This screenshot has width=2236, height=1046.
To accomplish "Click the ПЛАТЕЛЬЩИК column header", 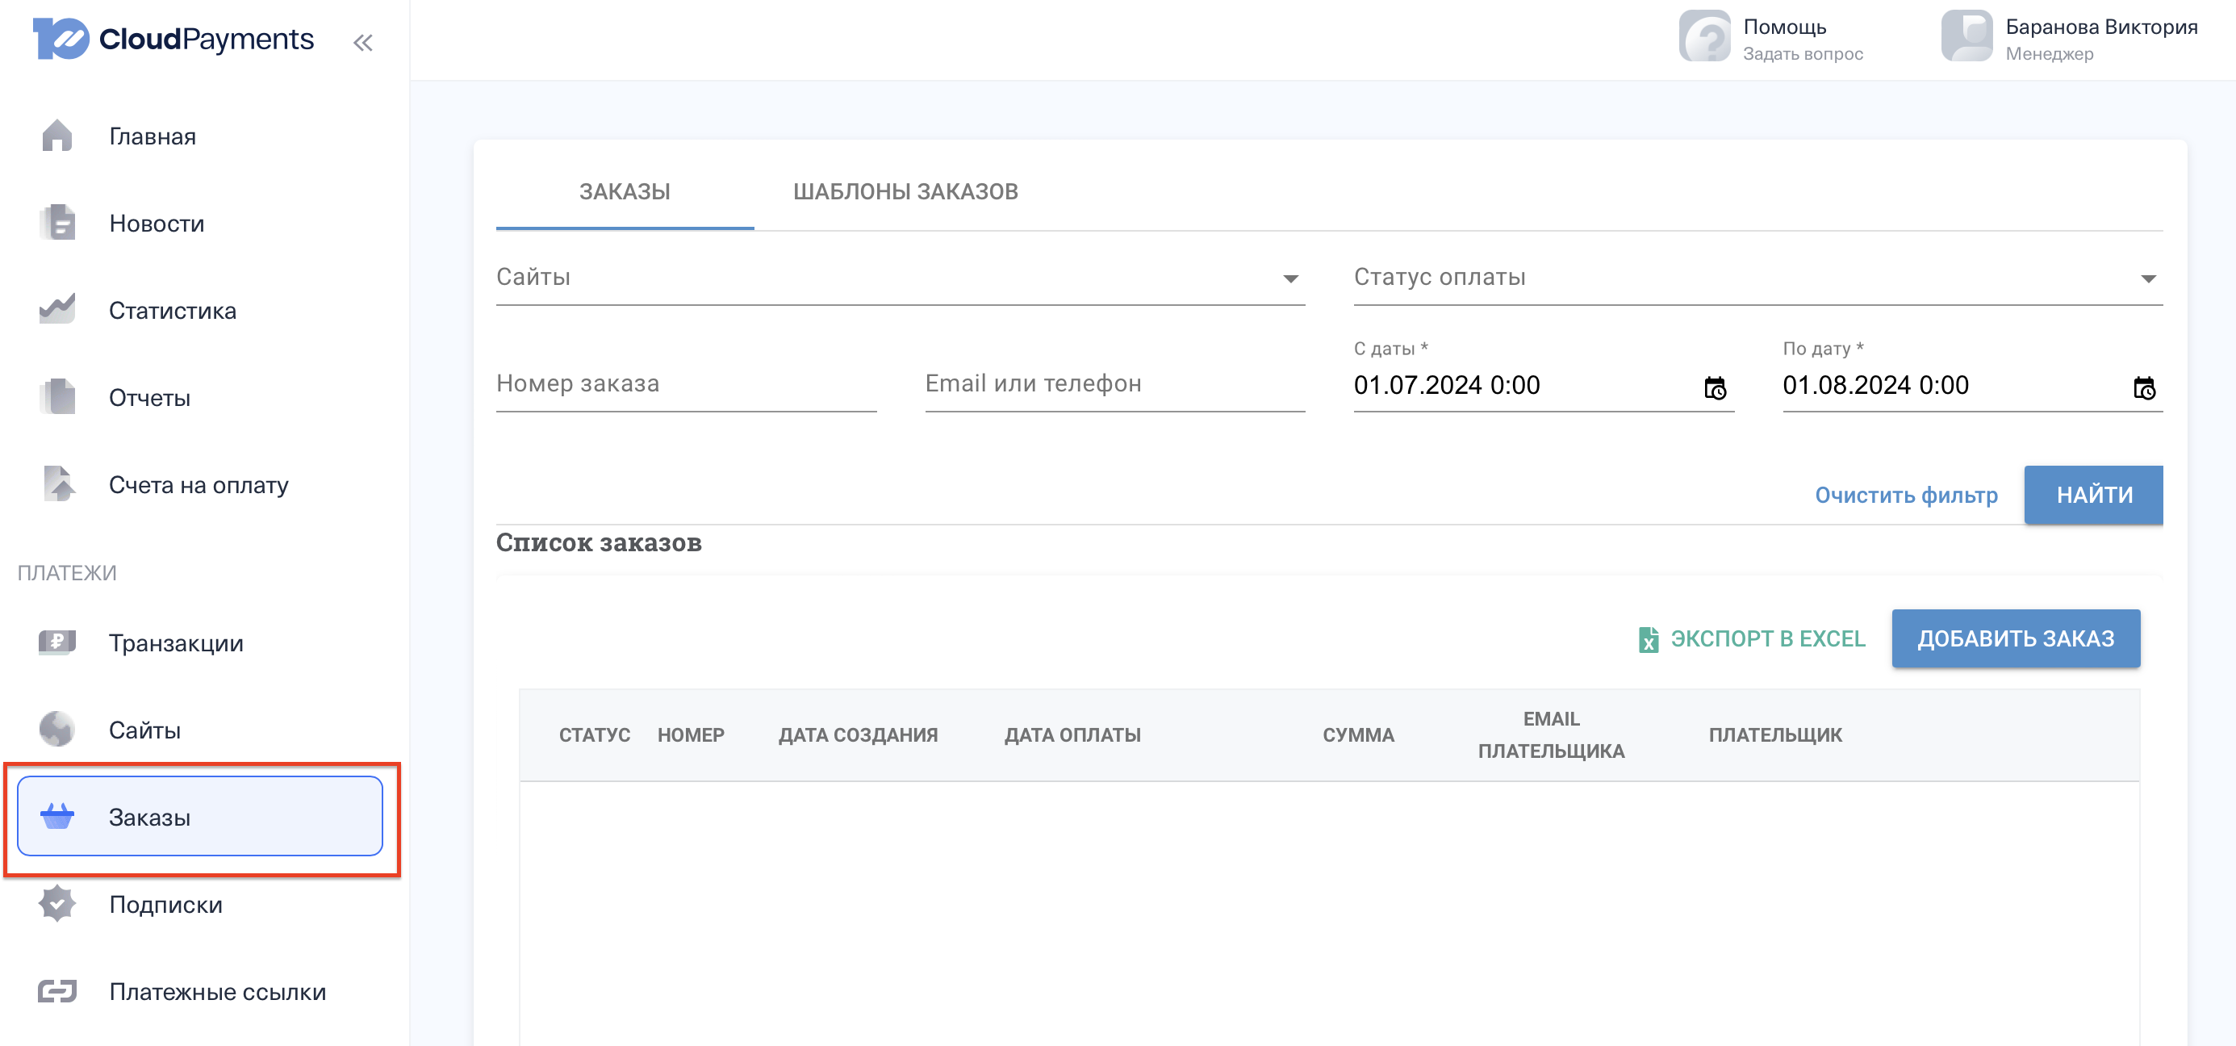I will [x=1775, y=735].
